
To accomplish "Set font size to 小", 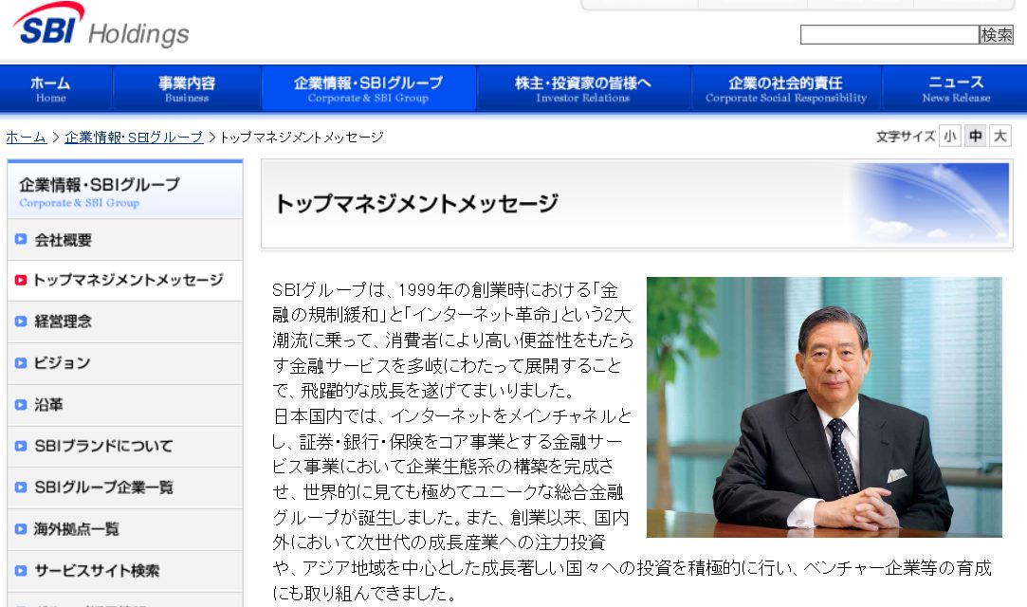I will point(949,137).
